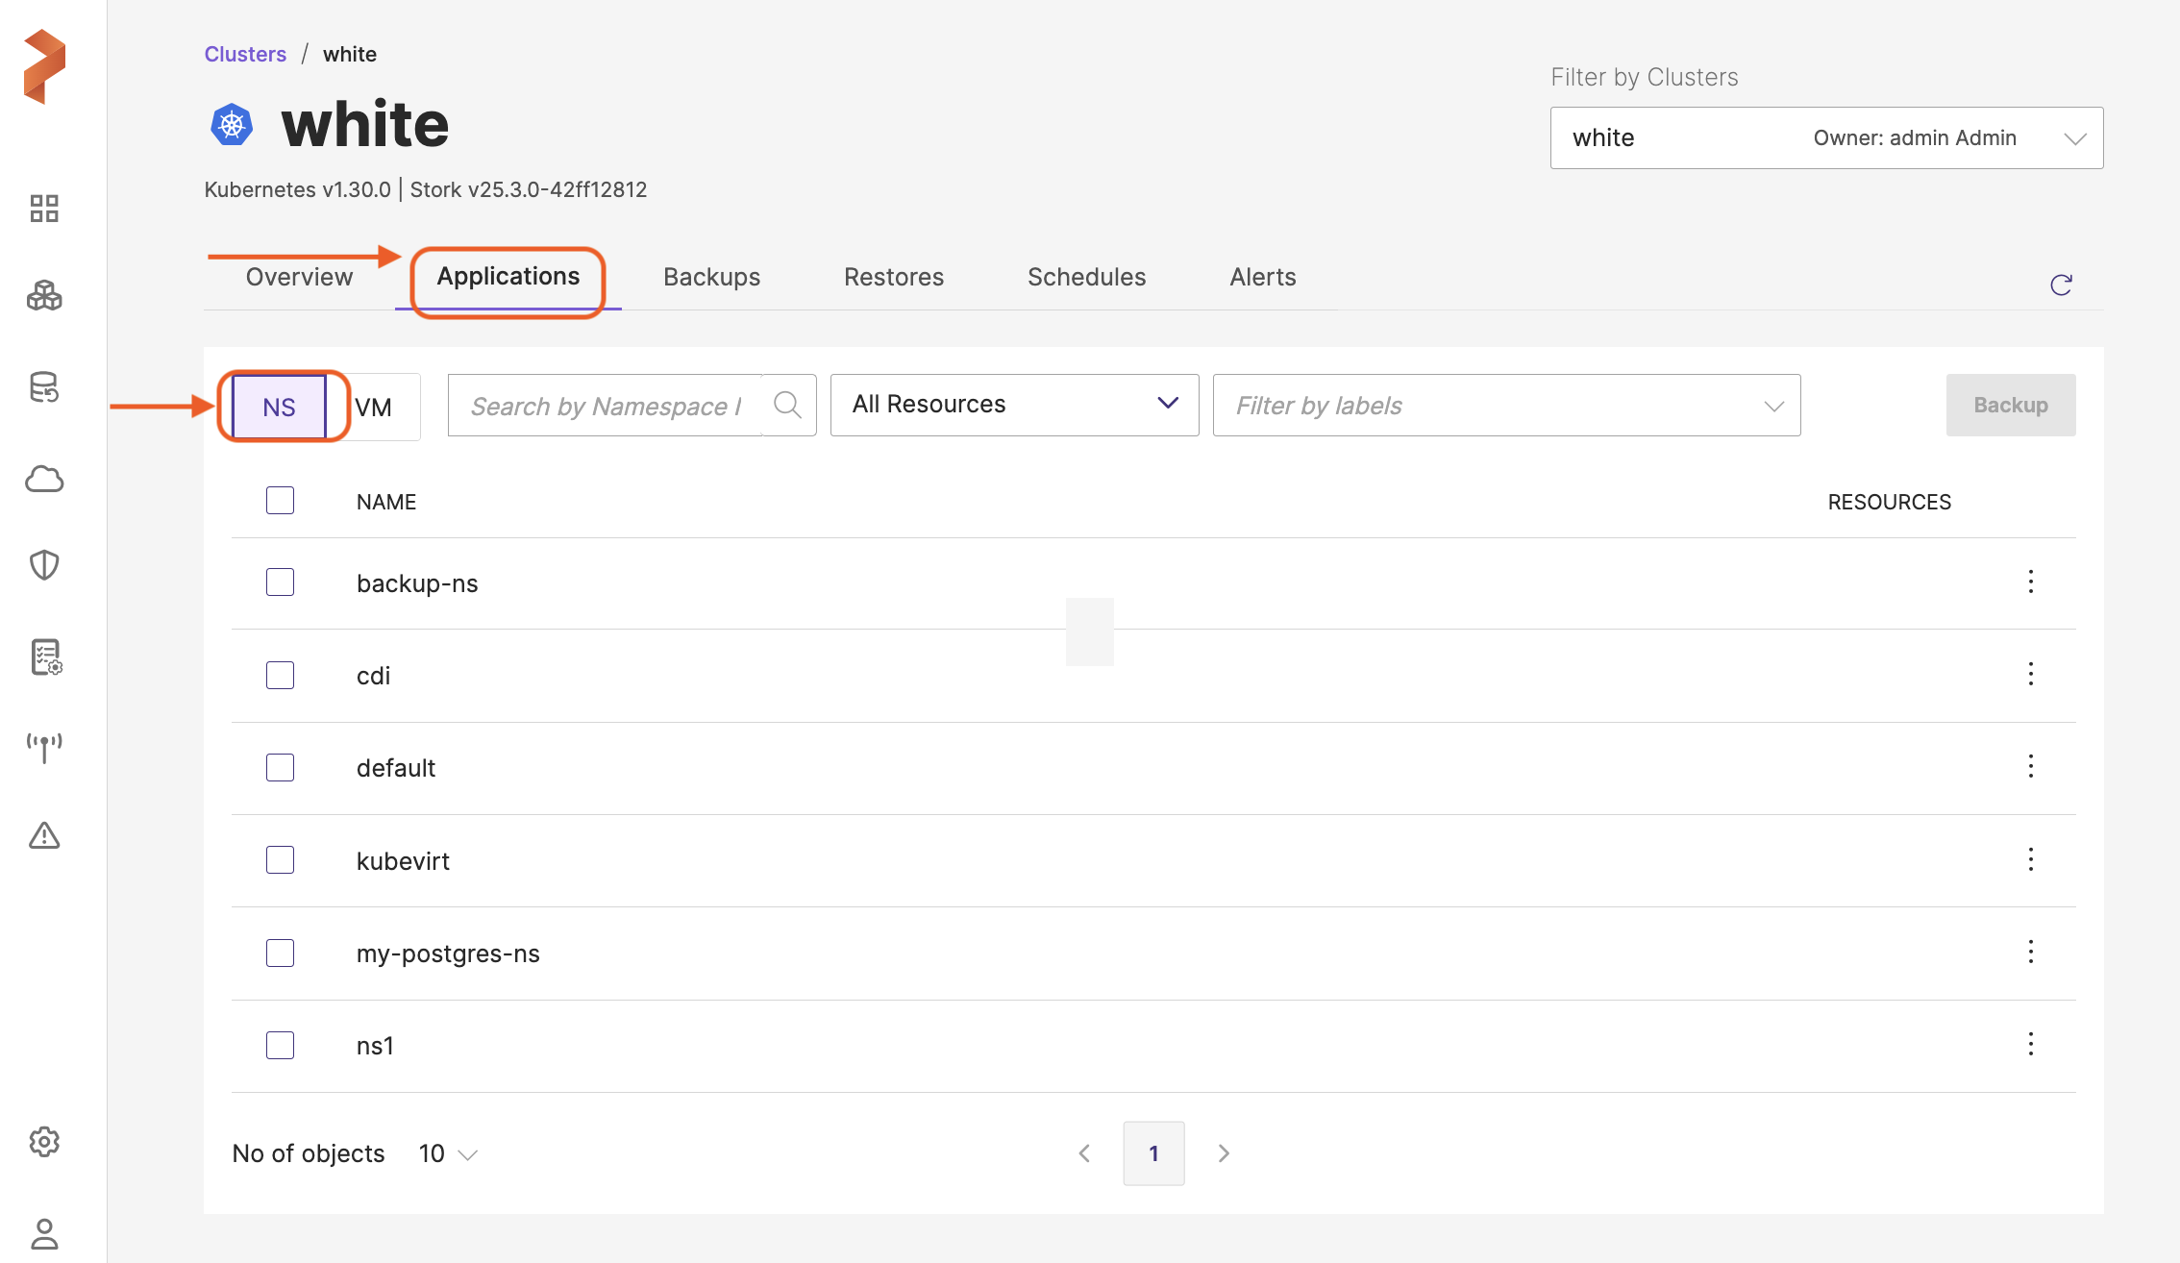Viewport: 2180px width, 1263px height.
Task: Open the dashboard grid icon in sidebar
Action: (x=44, y=209)
